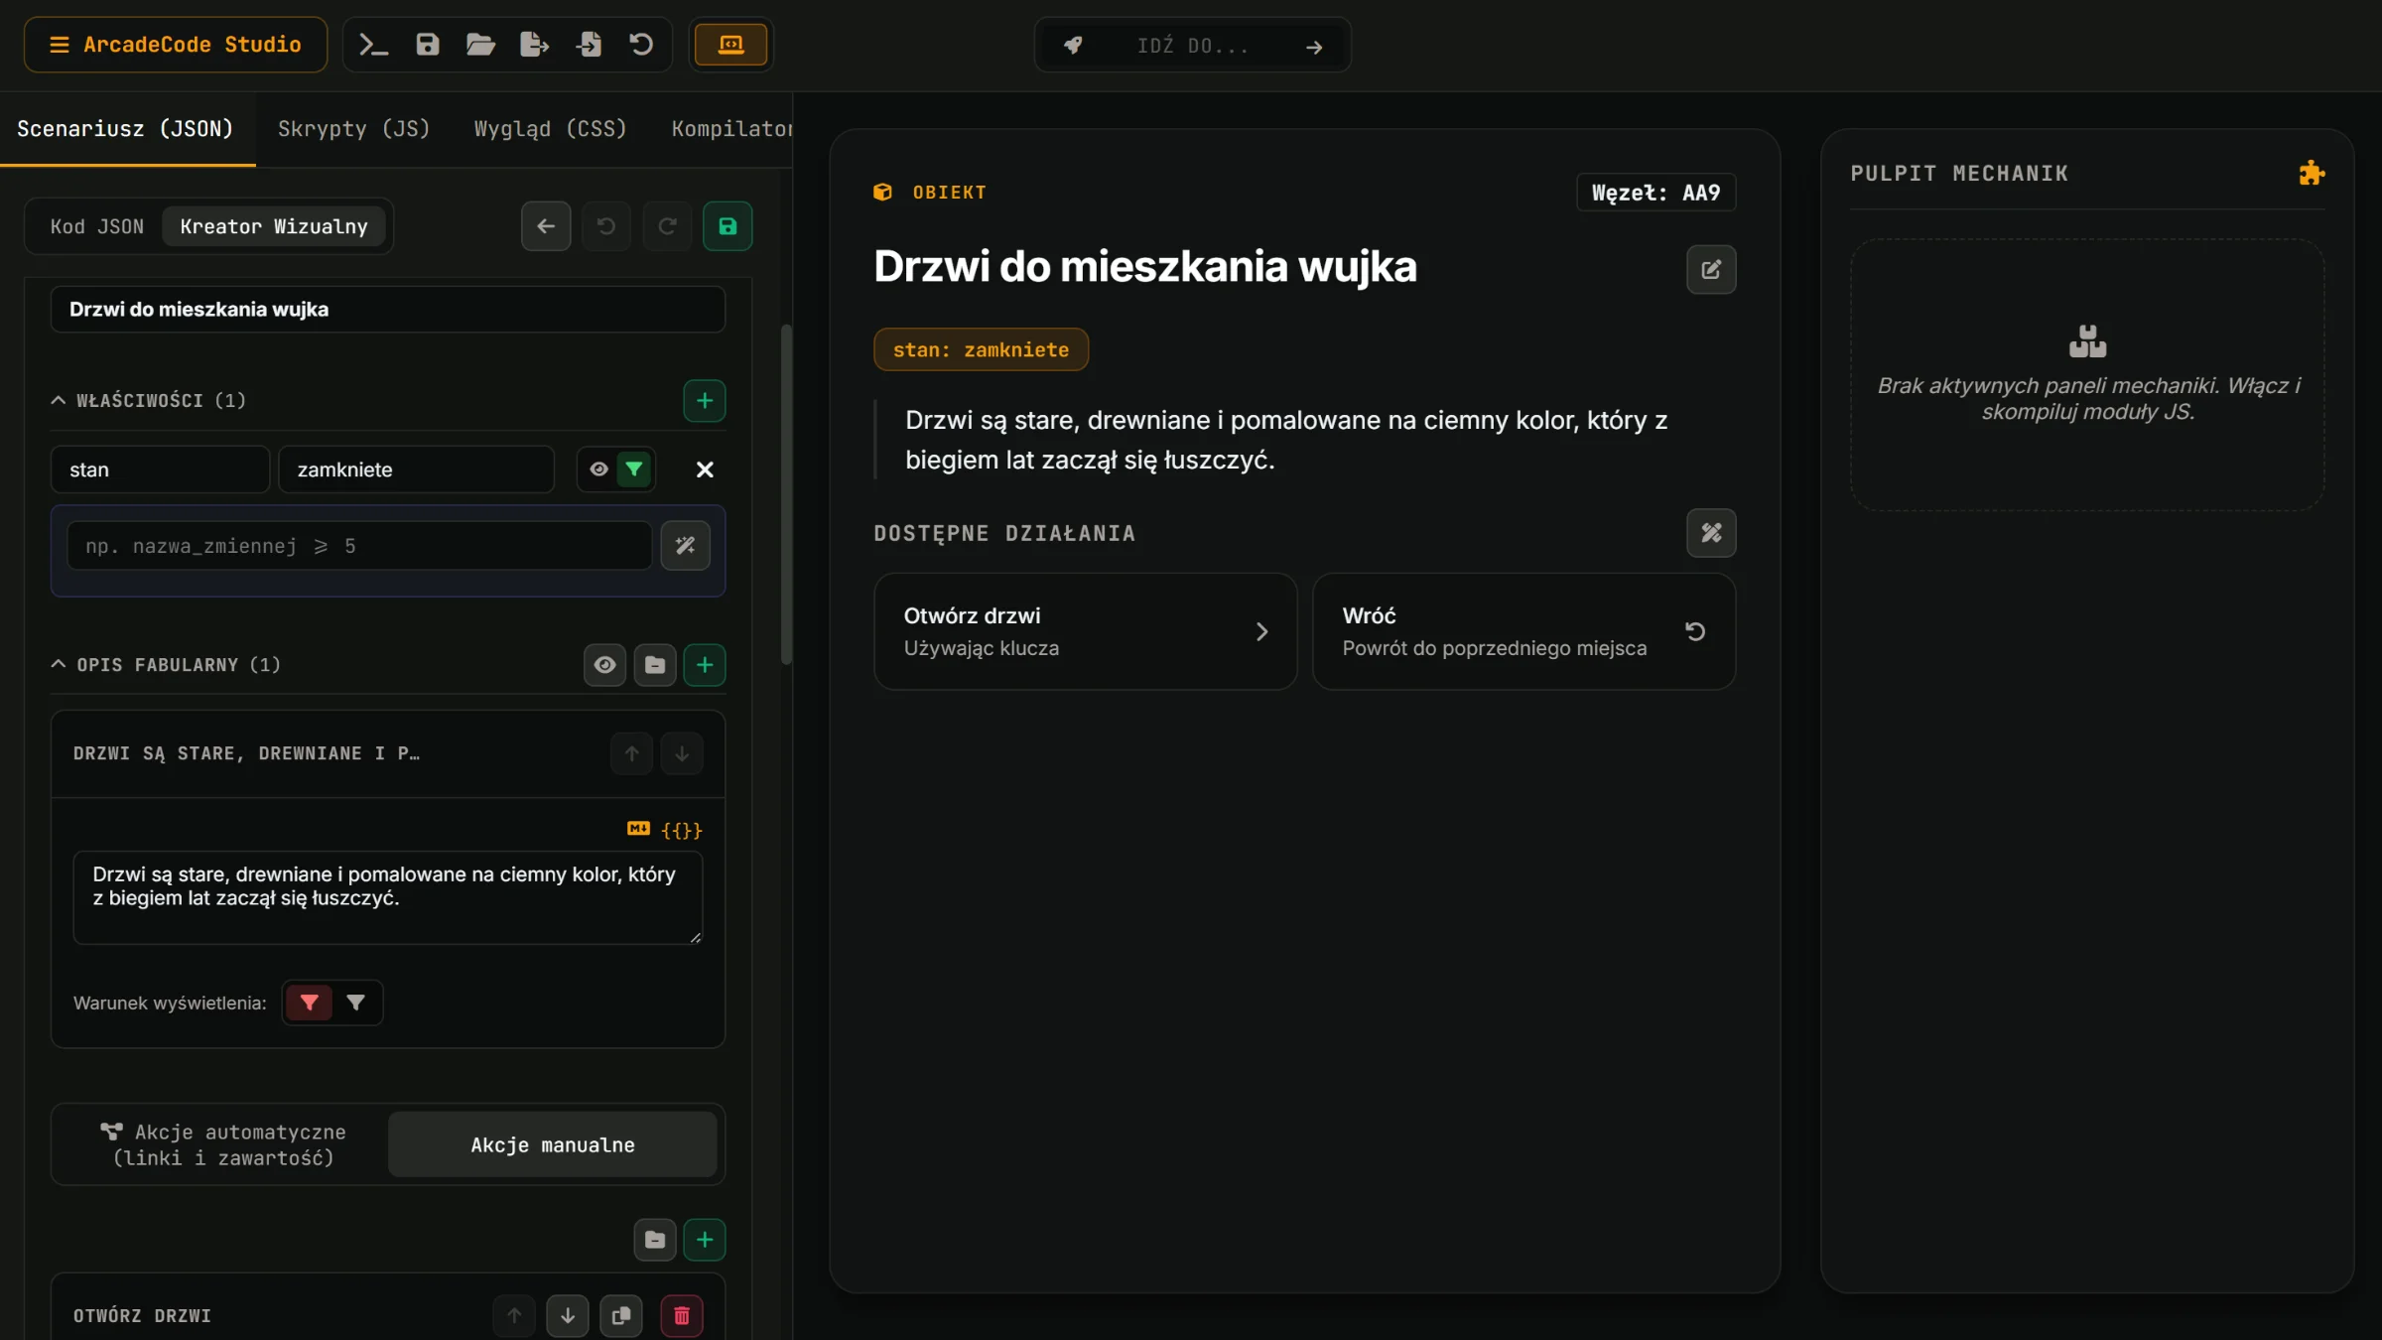
Task: Click the magic wand beside condition input
Action: click(685, 545)
